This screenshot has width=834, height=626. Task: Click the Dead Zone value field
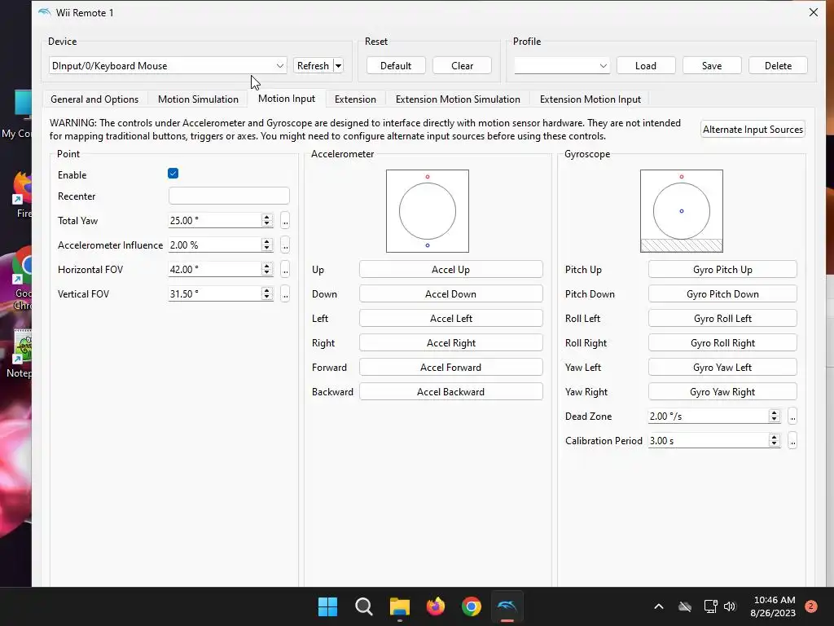click(x=708, y=417)
